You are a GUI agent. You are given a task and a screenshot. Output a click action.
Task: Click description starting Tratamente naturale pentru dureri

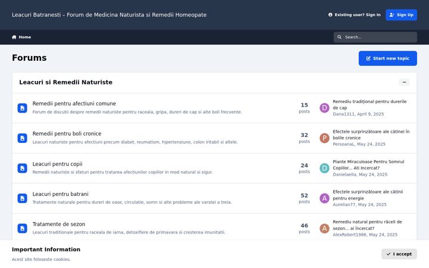coord(132,202)
